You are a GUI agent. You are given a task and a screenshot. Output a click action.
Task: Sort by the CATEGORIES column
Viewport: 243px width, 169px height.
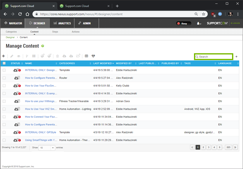coord(75,63)
